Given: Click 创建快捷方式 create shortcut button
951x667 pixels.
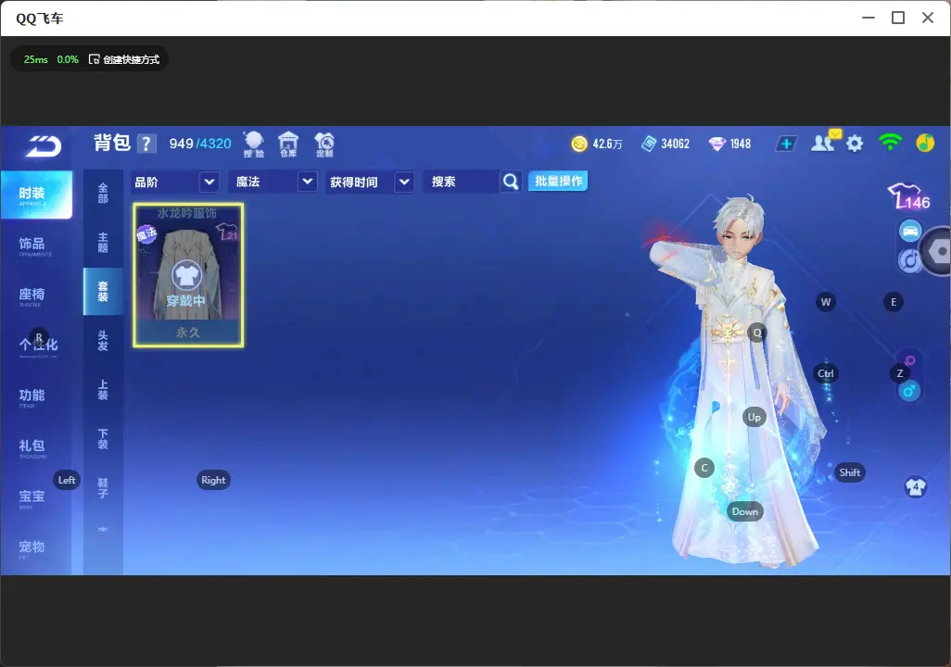Looking at the screenshot, I should 124,59.
